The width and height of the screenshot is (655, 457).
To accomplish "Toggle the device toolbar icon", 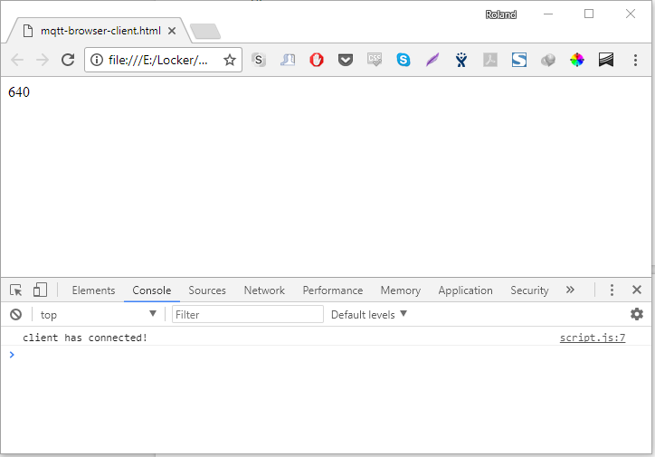I will [40, 290].
